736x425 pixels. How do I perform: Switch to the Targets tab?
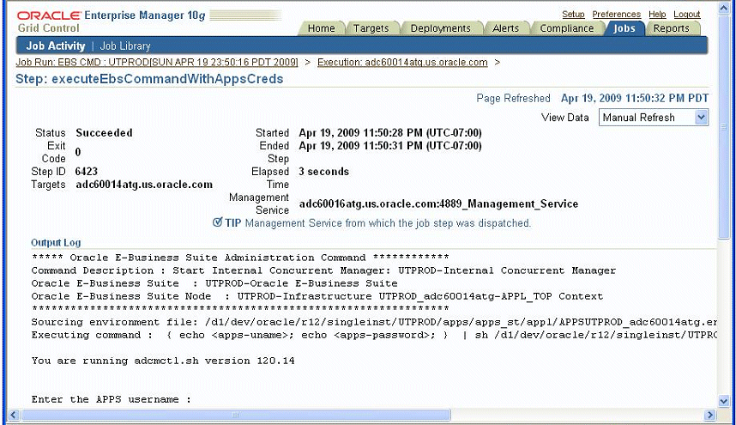[371, 28]
